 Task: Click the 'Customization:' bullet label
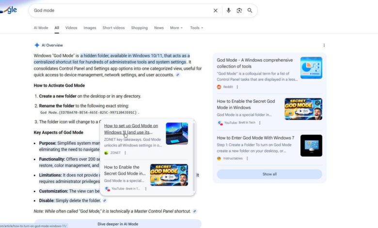point(53,191)
